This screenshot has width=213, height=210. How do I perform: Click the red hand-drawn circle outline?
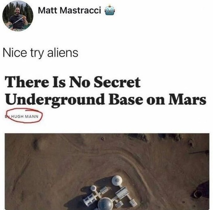coord(25,116)
